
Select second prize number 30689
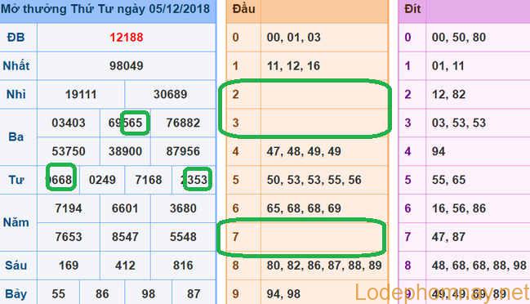pyautogui.click(x=171, y=94)
